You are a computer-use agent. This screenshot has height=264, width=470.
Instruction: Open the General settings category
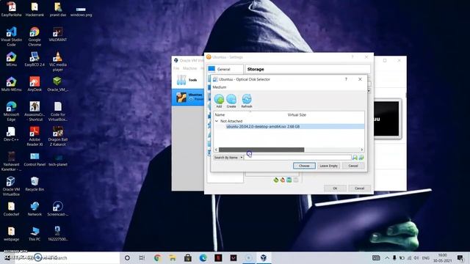pos(225,69)
